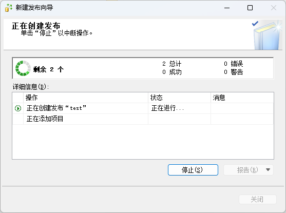The image size is (286, 213).
Task: Minimize the 新建发布向导 window
Action: point(227,8)
